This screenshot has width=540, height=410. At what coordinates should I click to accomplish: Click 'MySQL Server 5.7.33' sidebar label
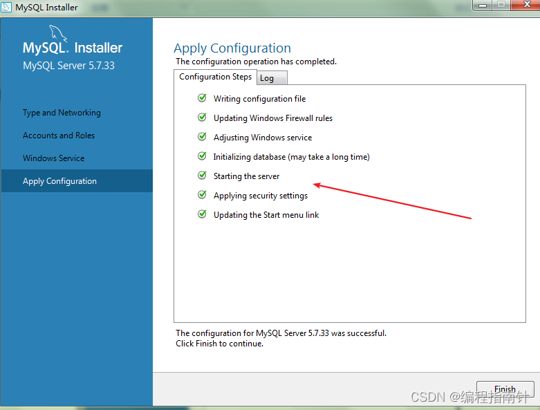(x=68, y=66)
